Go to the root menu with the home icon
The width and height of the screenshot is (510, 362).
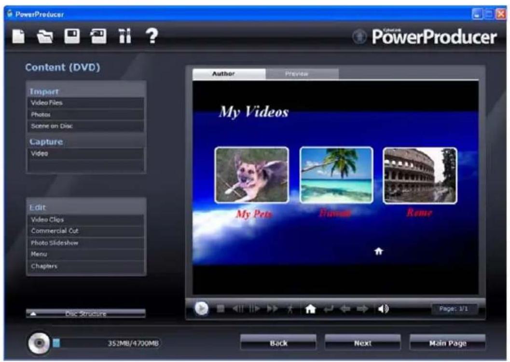click(x=310, y=308)
